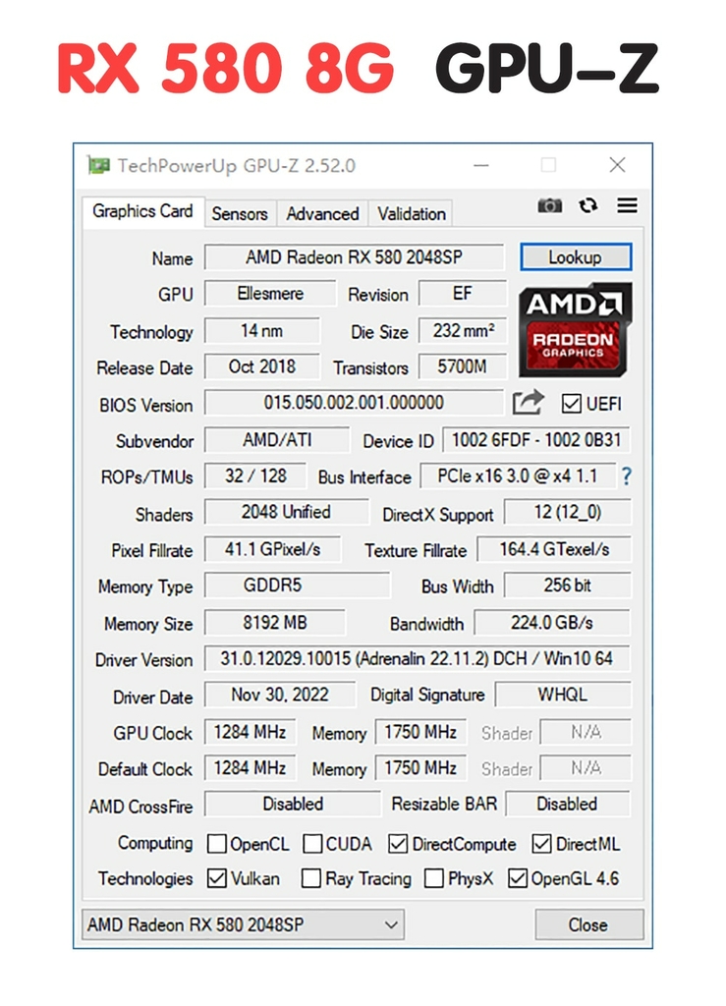The width and height of the screenshot is (726, 1006).
Task: Click the Die Size field 232 mm²
Action: [x=463, y=331]
